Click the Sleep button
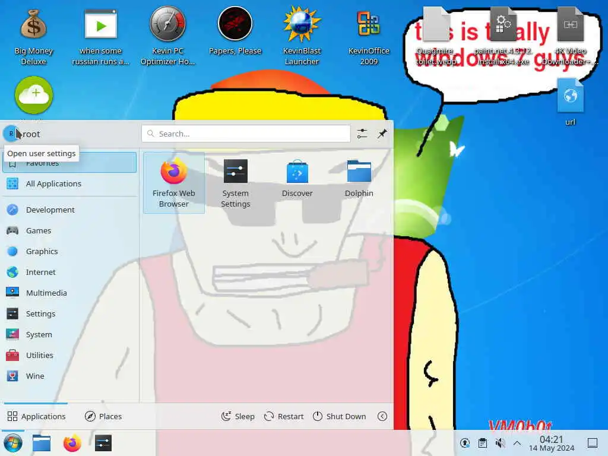This screenshot has width=608, height=456. (237, 416)
